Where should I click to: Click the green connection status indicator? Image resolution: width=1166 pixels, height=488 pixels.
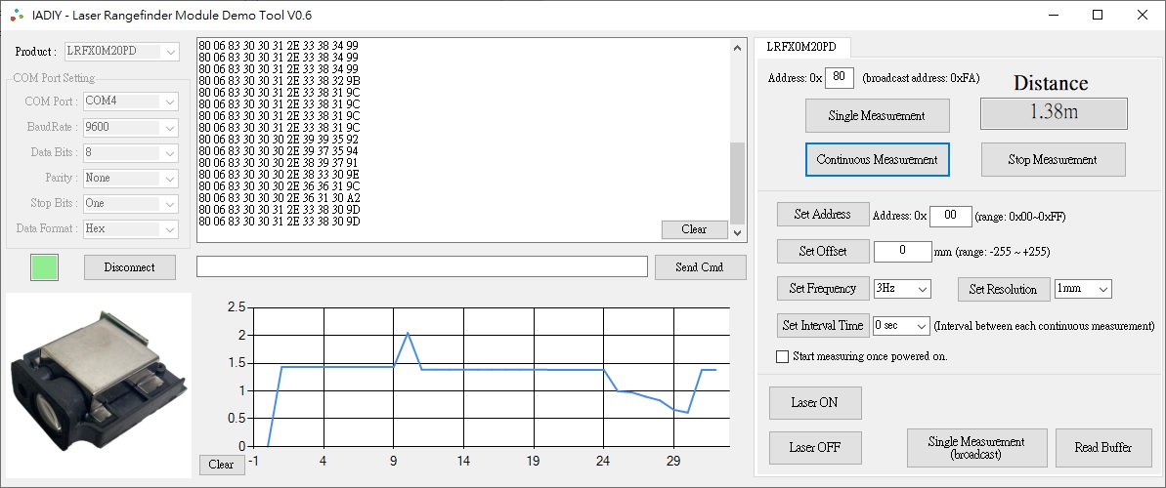pyautogui.click(x=45, y=267)
